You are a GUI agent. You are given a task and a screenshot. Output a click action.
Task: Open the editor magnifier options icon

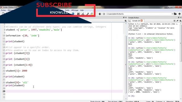(x=126, y=21)
